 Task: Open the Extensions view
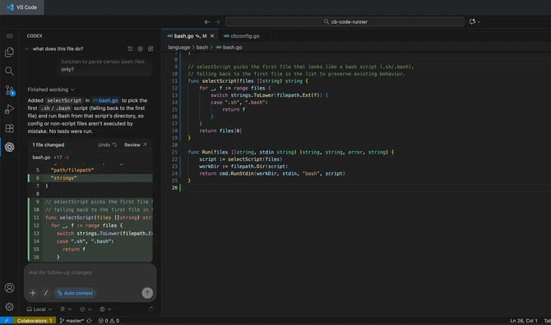tap(10, 128)
